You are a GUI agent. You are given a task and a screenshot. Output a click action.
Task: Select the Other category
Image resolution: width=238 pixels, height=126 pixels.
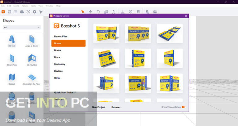68,78
